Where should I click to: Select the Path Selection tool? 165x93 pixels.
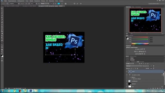[x=2, y=45]
